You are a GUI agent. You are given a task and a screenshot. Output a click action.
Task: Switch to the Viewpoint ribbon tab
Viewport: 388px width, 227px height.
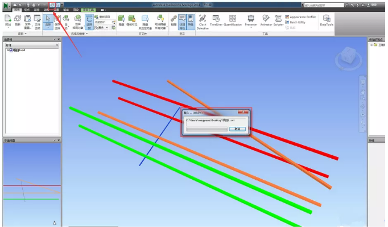(27, 10)
